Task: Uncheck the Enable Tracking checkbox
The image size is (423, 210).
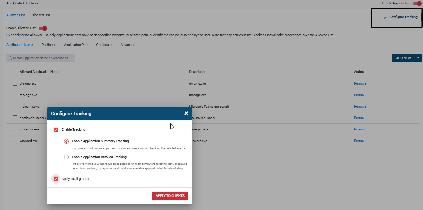Action: click(56, 129)
